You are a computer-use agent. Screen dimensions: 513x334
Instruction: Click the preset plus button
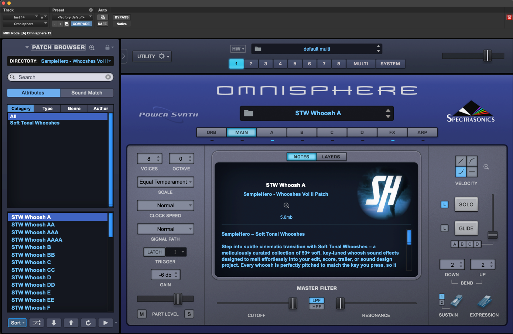[x=60, y=24]
